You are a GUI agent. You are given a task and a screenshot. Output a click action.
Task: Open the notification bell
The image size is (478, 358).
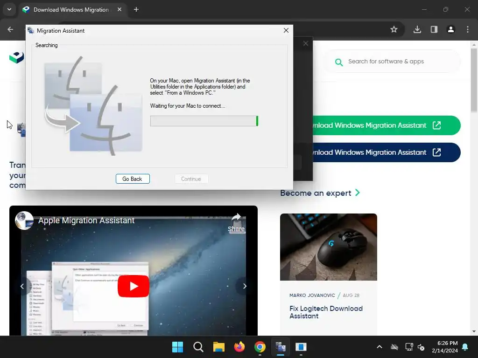point(465,347)
